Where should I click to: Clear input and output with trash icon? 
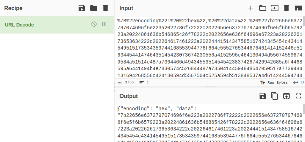click(x=286, y=8)
